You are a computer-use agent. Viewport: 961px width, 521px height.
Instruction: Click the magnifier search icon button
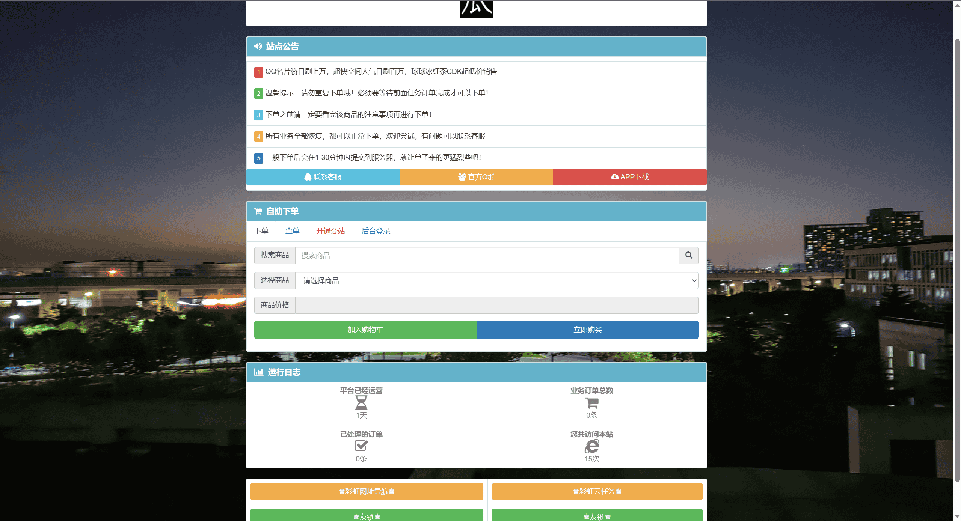pos(688,255)
